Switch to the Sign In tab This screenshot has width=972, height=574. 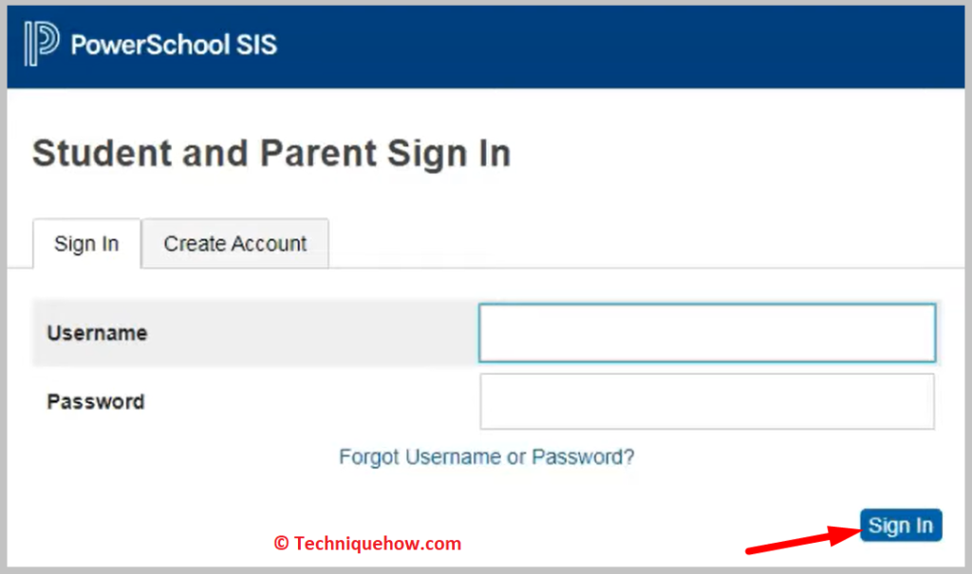(x=86, y=244)
